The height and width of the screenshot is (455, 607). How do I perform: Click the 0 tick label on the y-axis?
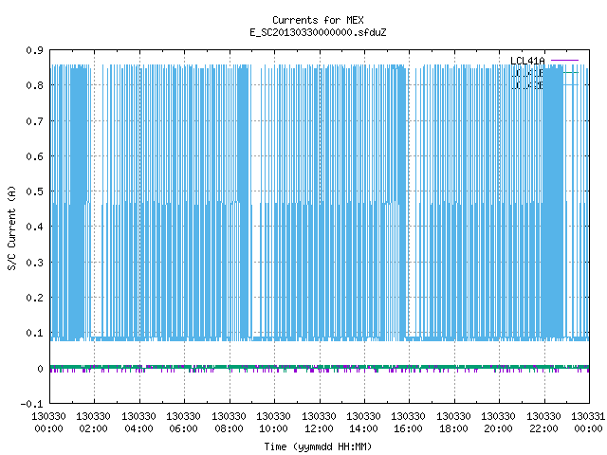(40, 369)
